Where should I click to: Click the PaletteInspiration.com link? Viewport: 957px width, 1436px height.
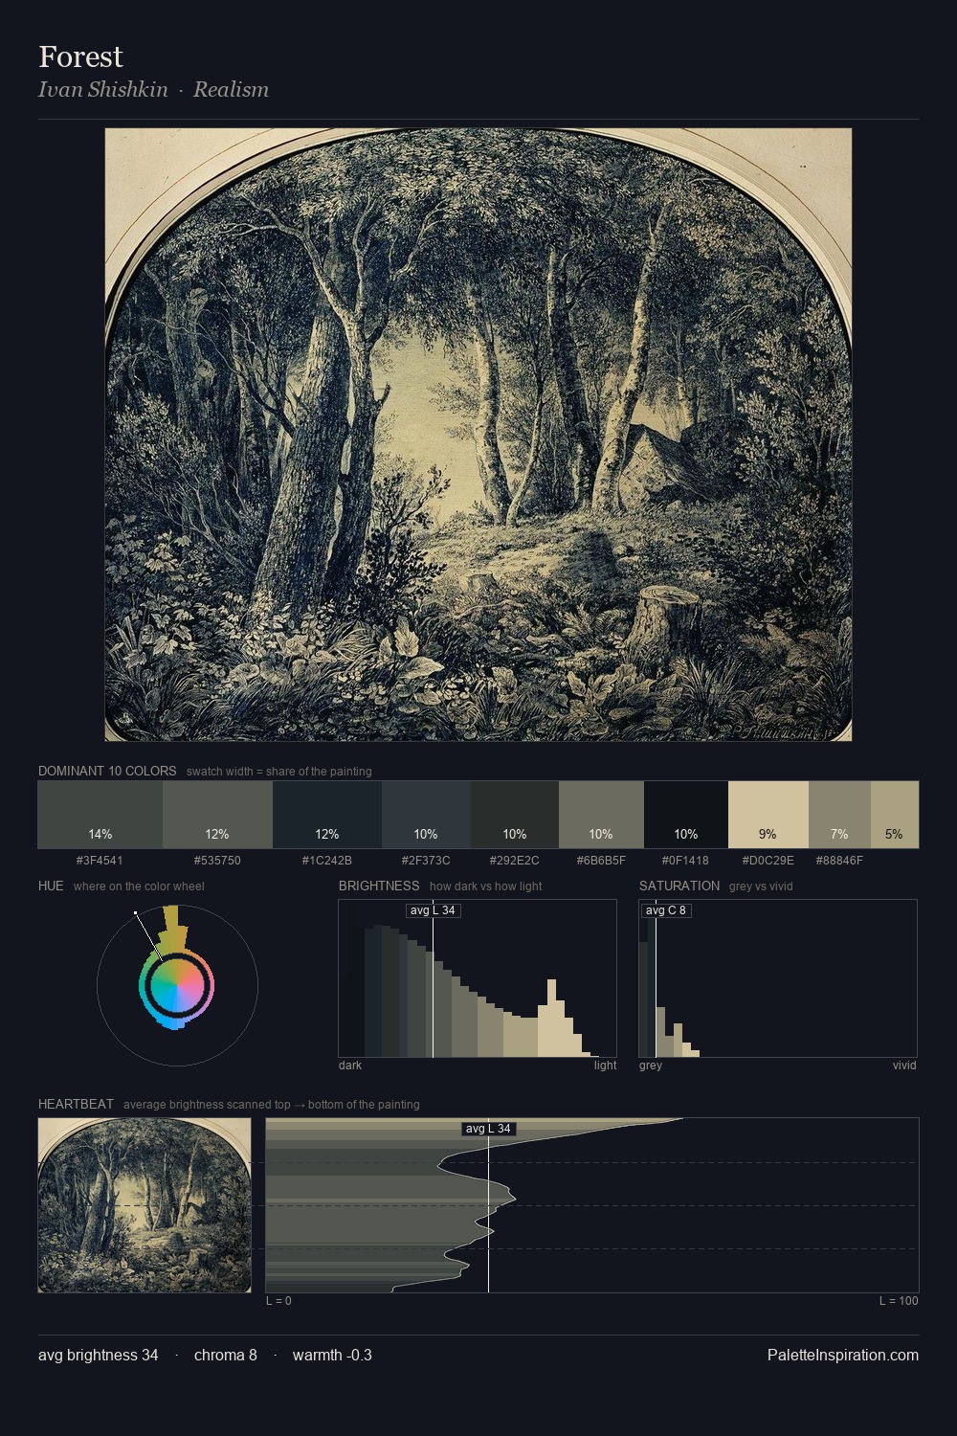[843, 1355]
